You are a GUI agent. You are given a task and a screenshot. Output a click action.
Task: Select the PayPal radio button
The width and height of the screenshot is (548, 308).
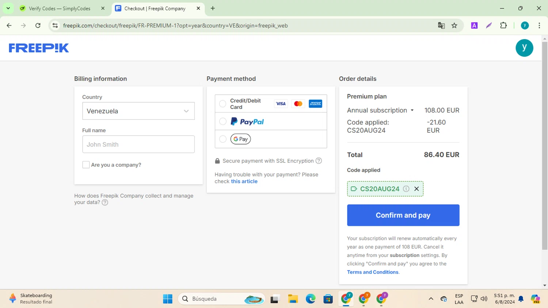[222, 122]
